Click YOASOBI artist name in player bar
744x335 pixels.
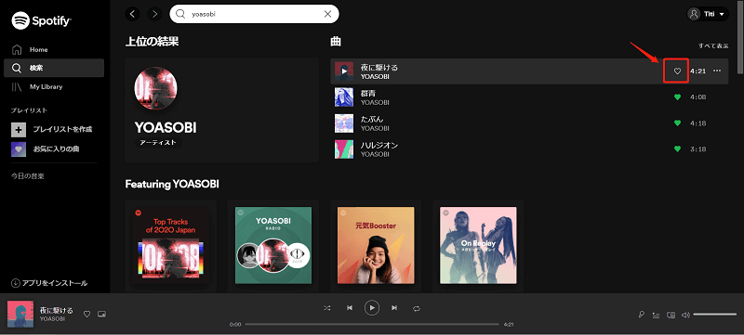click(x=53, y=319)
